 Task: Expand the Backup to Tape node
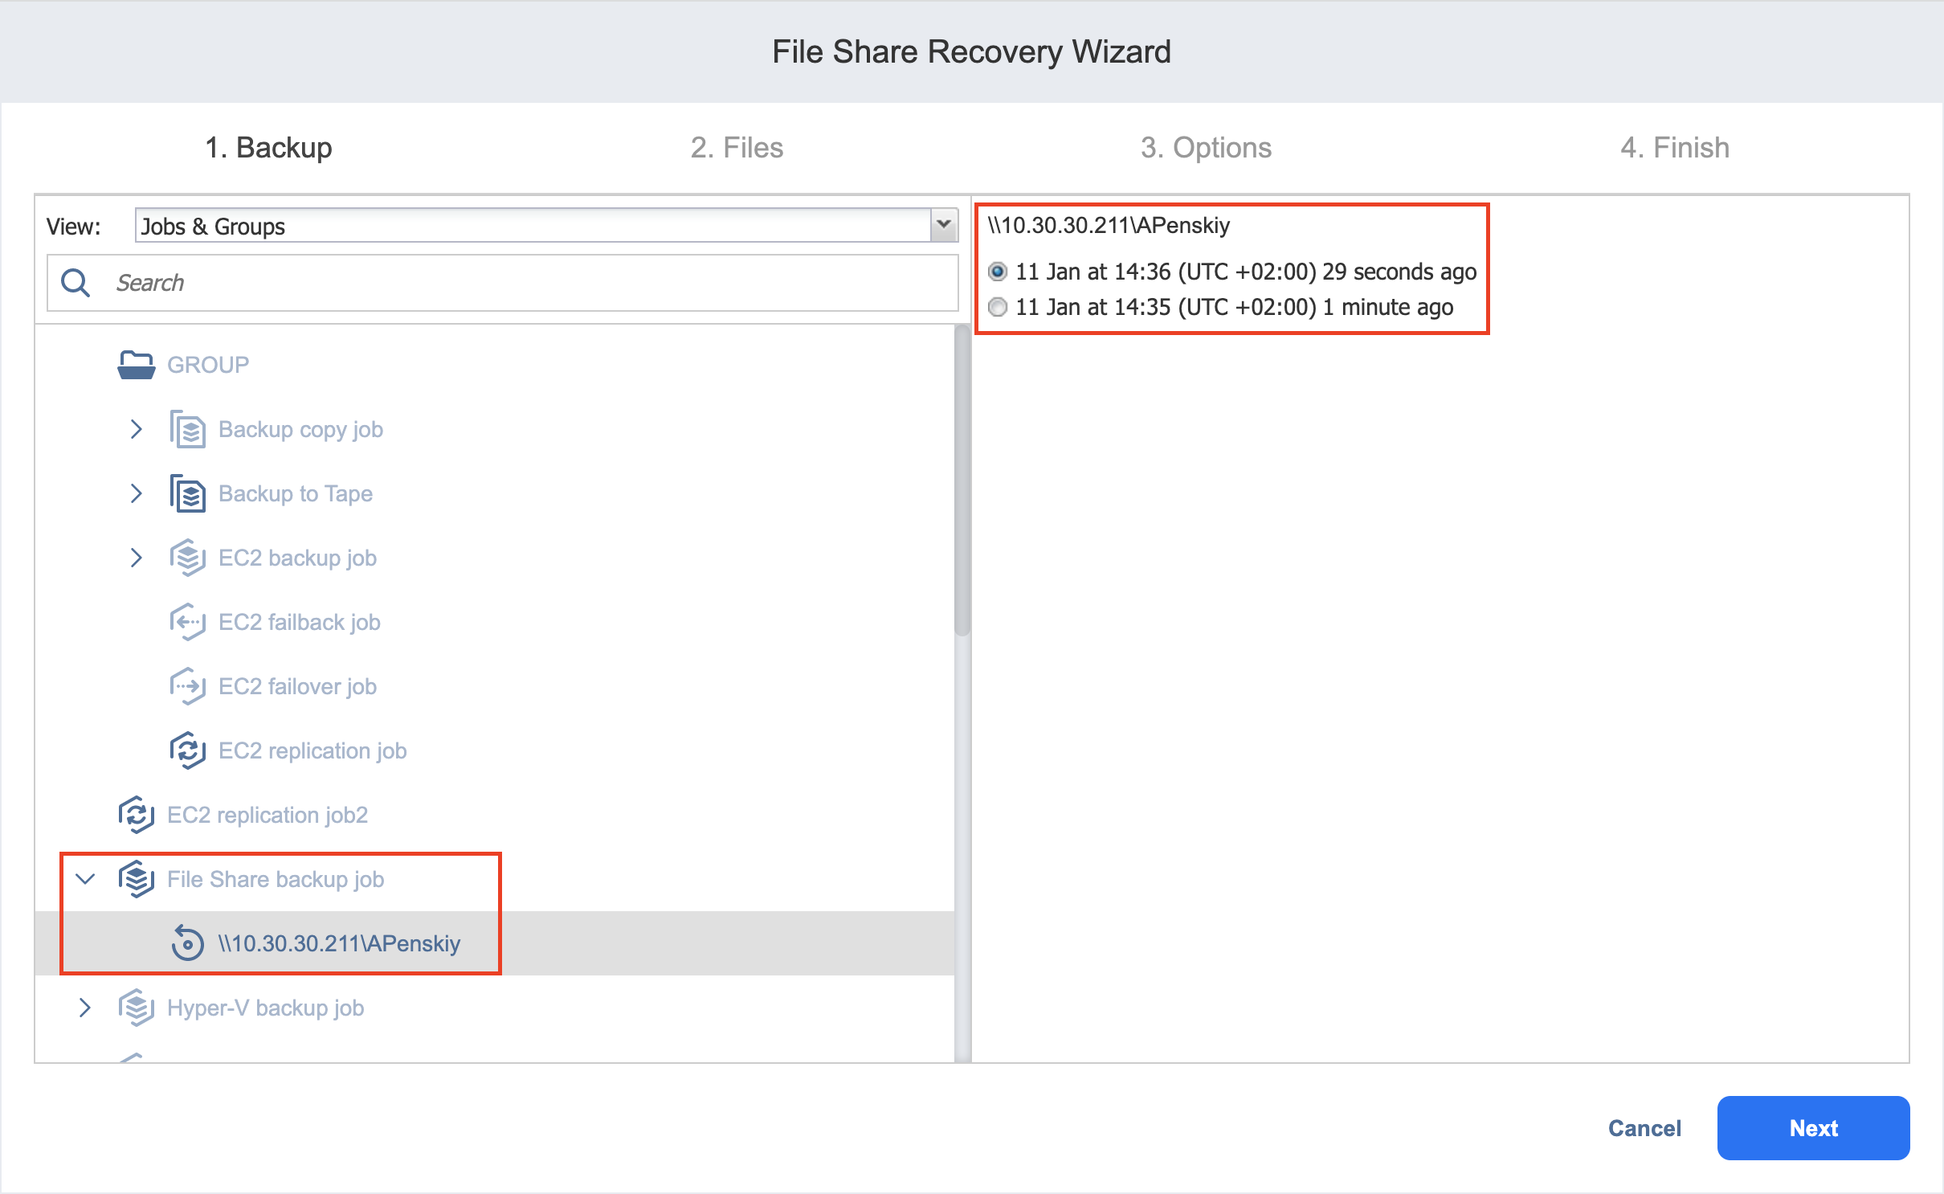pos(136,493)
